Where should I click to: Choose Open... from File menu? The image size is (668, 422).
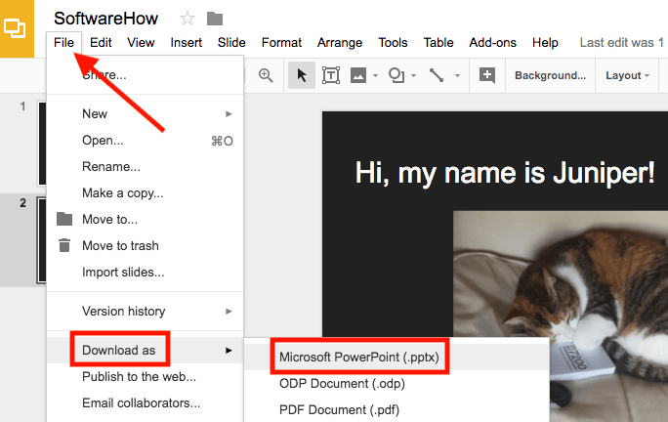pyautogui.click(x=145, y=141)
